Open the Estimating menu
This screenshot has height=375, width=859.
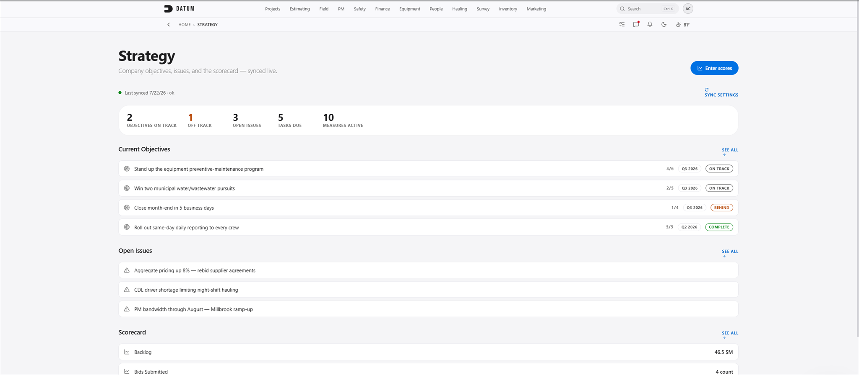[x=300, y=9]
